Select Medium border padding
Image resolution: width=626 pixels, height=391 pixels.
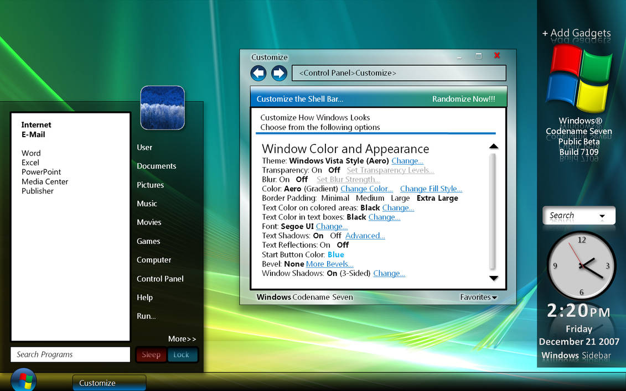(x=370, y=199)
